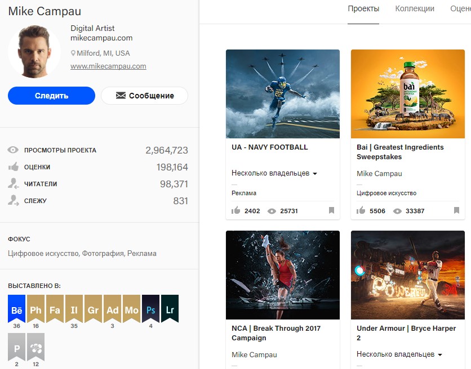Click the Mike Campau name heading
The height and width of the screenshot is (369, 471).
[x=45, y=11]
